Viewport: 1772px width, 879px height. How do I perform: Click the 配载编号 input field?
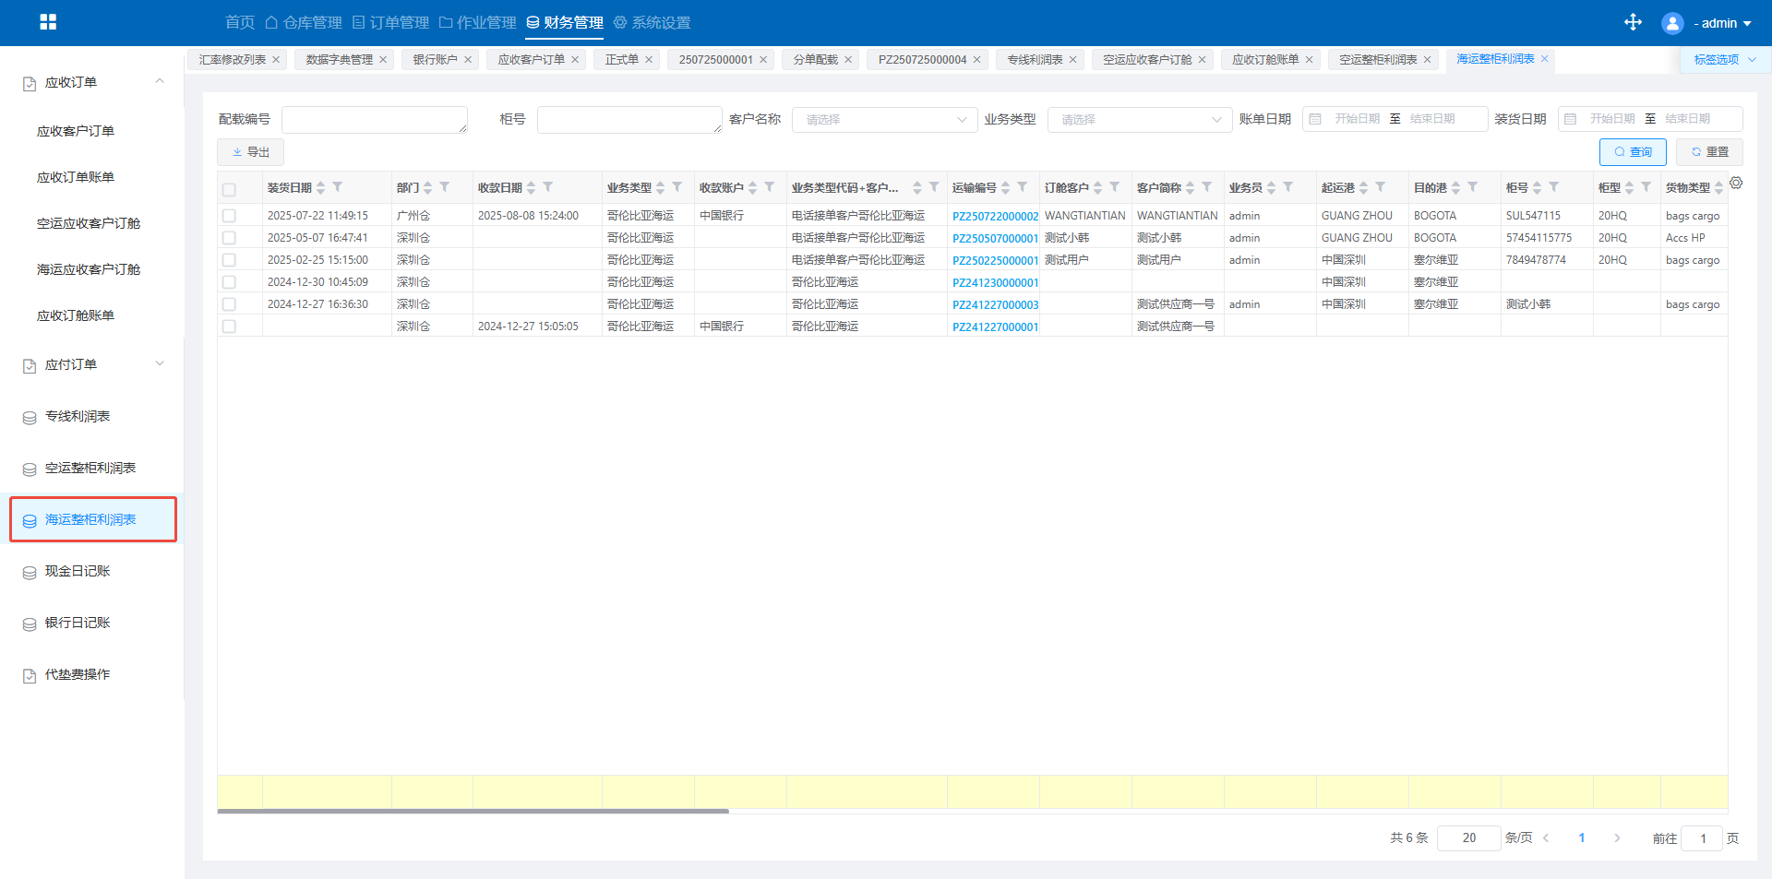click(374, 120)
